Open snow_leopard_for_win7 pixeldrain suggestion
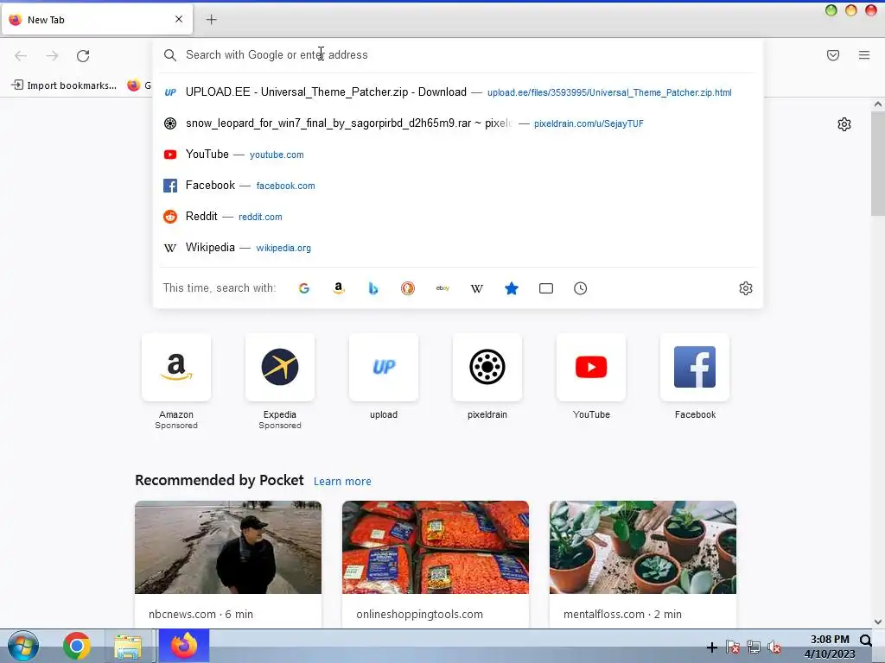This screenshot has width=885, height=663. click(457, 123)
